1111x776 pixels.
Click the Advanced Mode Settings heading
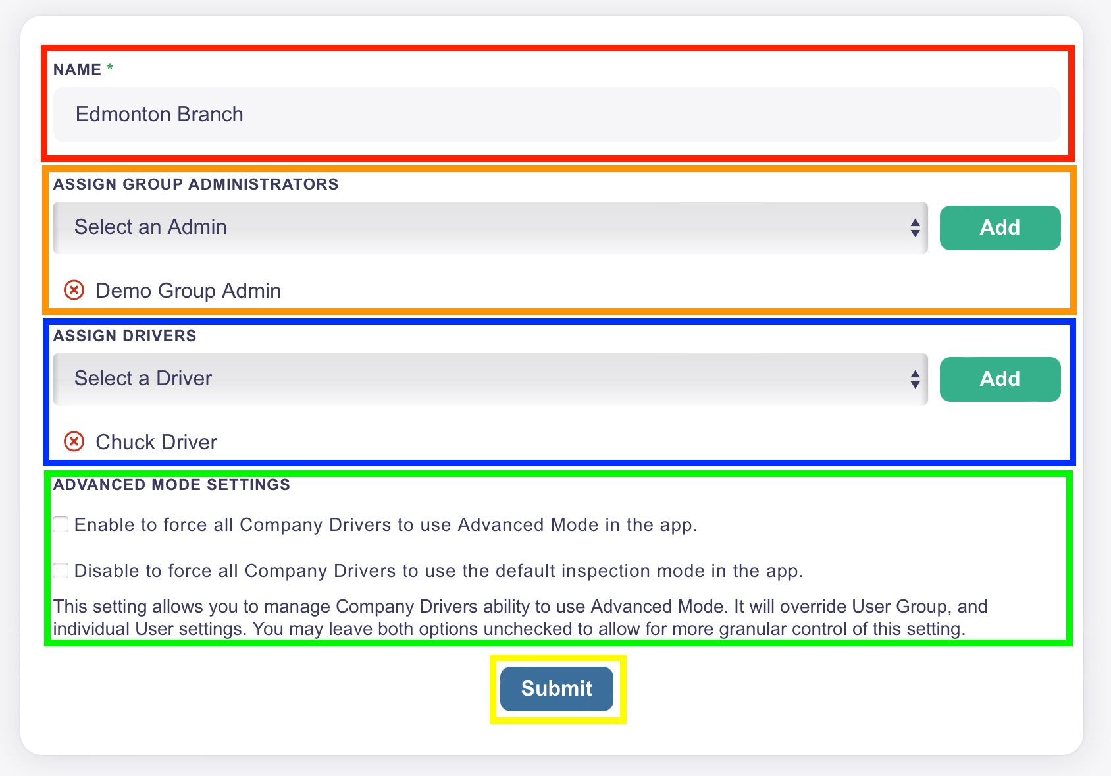pyautogui.click(x=172, y=485)
